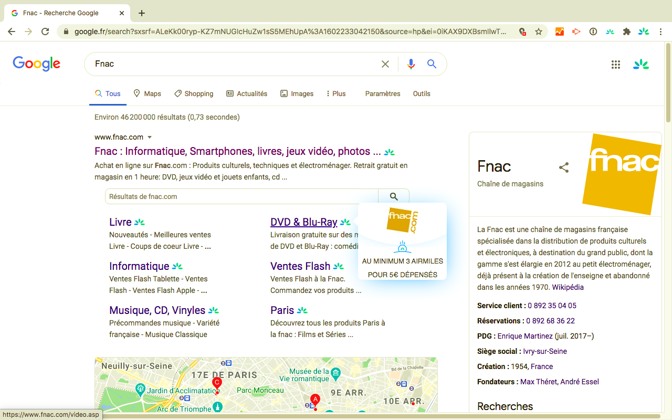The image size is (672, 420).
Task: Open the Enrique Martinez link
Action: coord(525,336)
